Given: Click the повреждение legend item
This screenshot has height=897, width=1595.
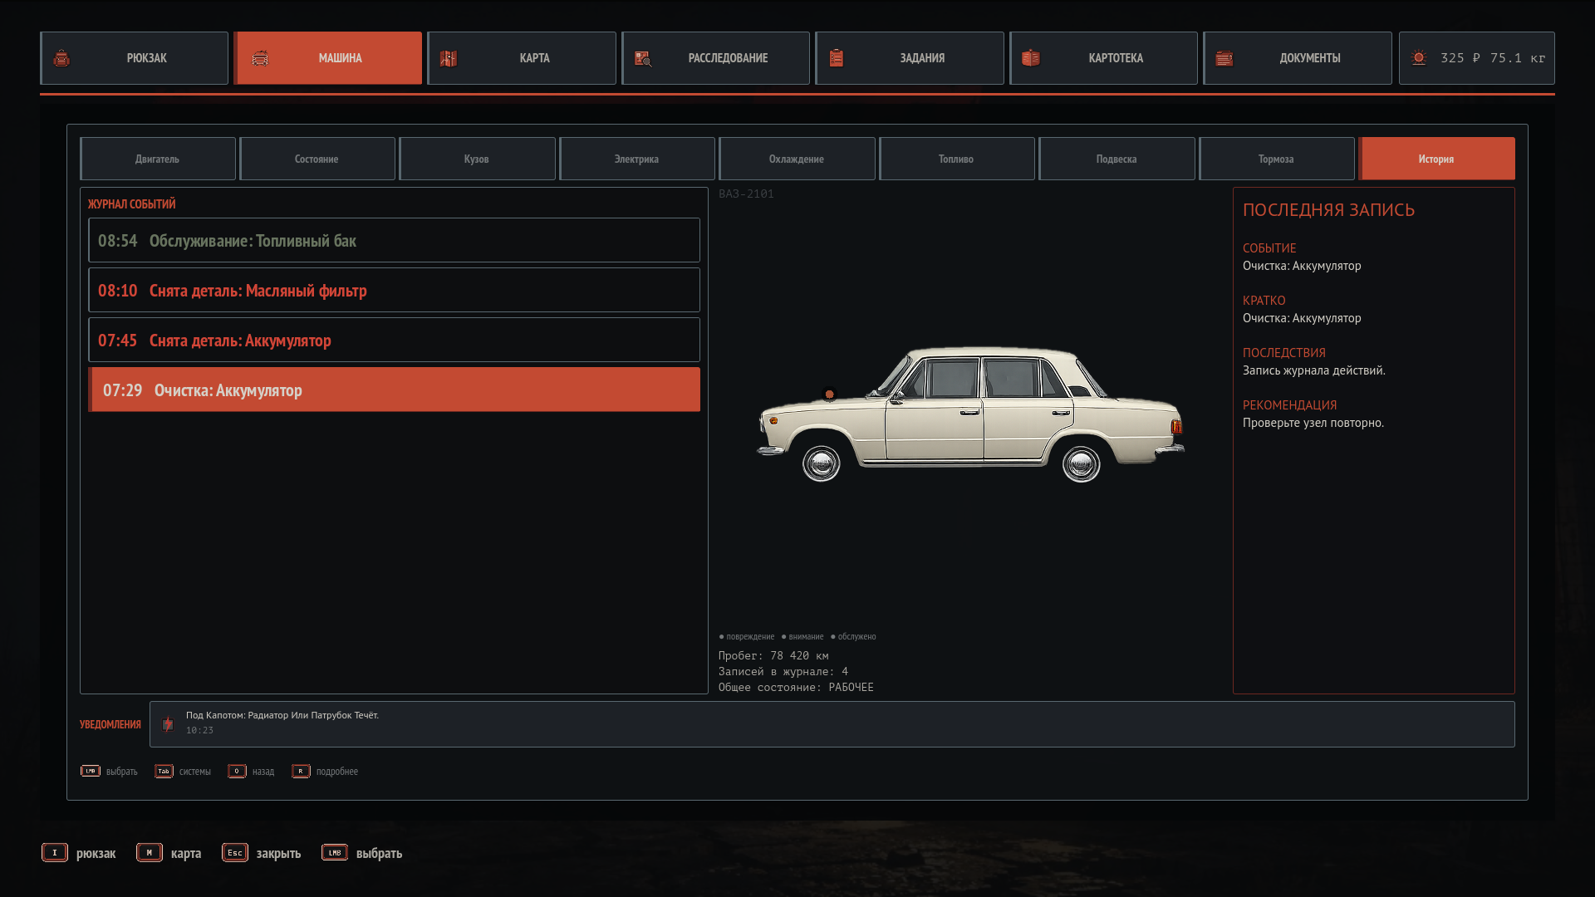Looking at the screenshot, I should click(x=747, y=637).
